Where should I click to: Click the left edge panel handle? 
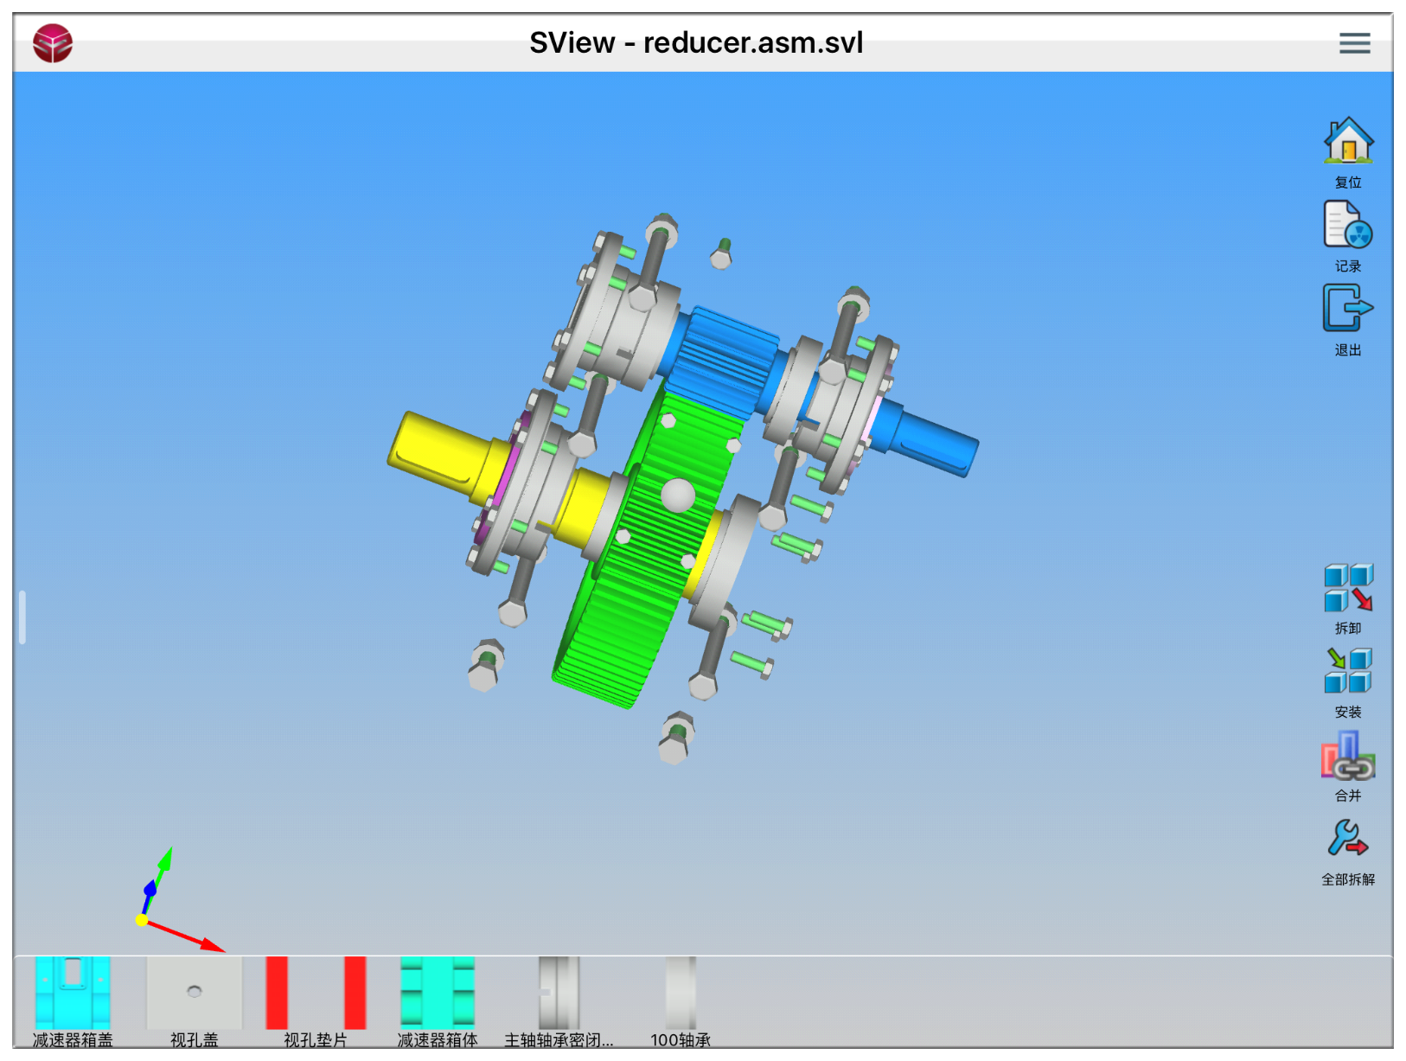point(22,617)
